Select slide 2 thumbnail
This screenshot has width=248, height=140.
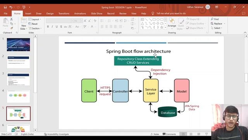18,62
